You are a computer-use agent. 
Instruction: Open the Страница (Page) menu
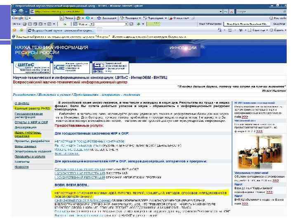[258, 30]
